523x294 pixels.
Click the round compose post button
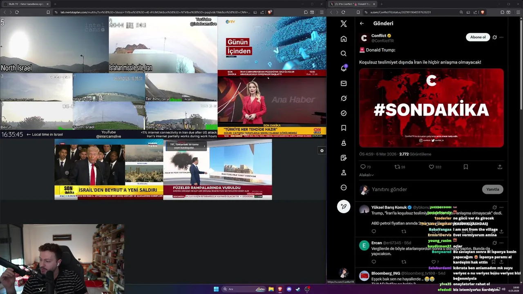pyautogui.click(x=344, y=207)
